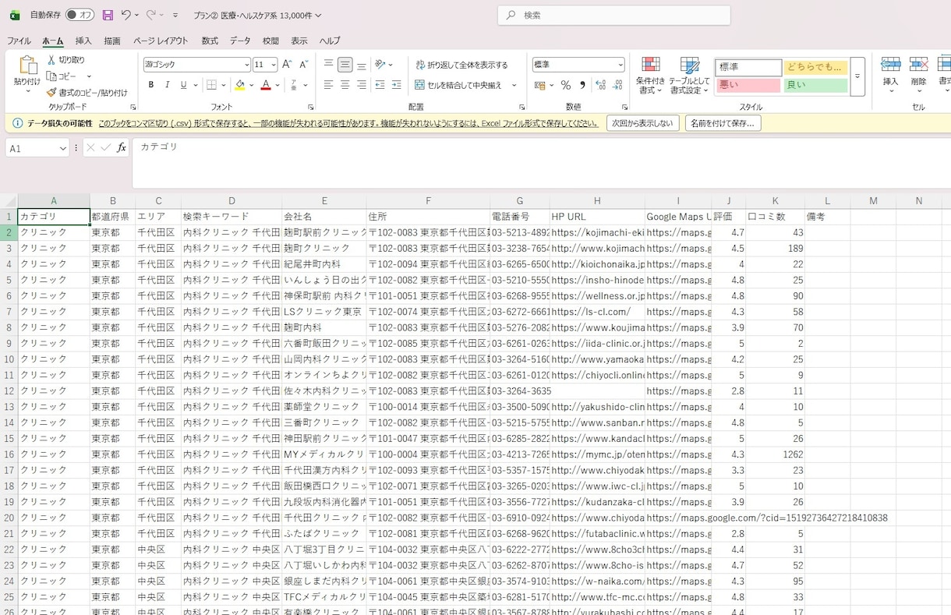Open Conditional Formatting menu (条件付き書式)
This screenshot has height=615, width=951.
pos(650,76)
